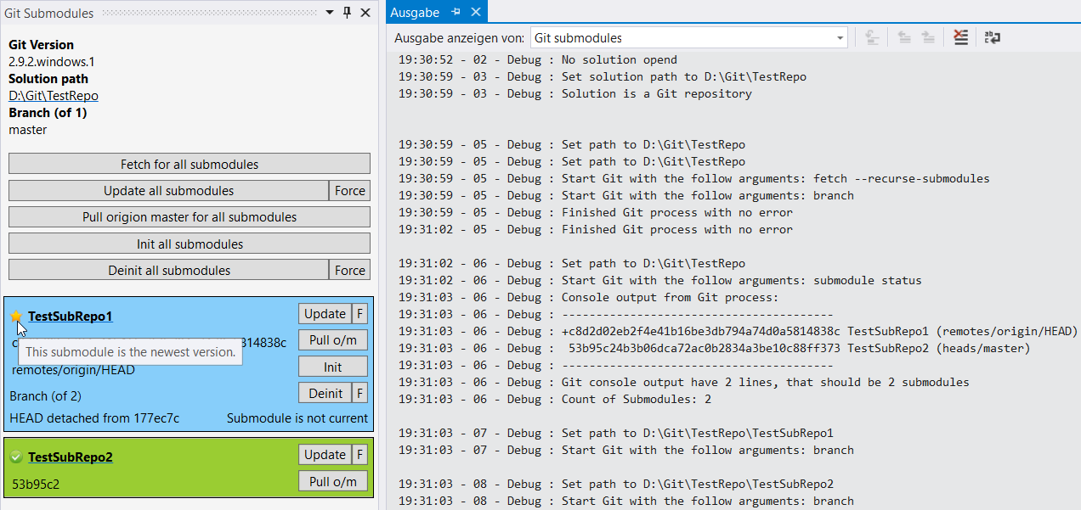Go to the next message icon
1081x510 pixels.
coord(928,37)
